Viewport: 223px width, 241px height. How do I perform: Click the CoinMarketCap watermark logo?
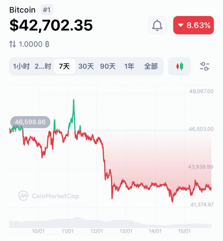(x=49, y=196)
